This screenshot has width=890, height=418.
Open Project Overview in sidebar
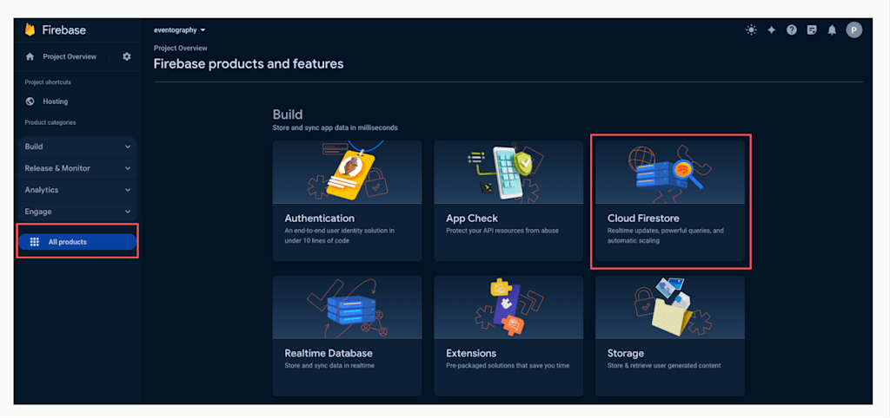click(70, 56)
